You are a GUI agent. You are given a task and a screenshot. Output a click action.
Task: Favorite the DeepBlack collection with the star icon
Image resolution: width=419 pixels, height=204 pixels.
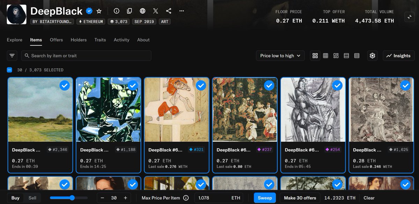click(x=99, y=11)
